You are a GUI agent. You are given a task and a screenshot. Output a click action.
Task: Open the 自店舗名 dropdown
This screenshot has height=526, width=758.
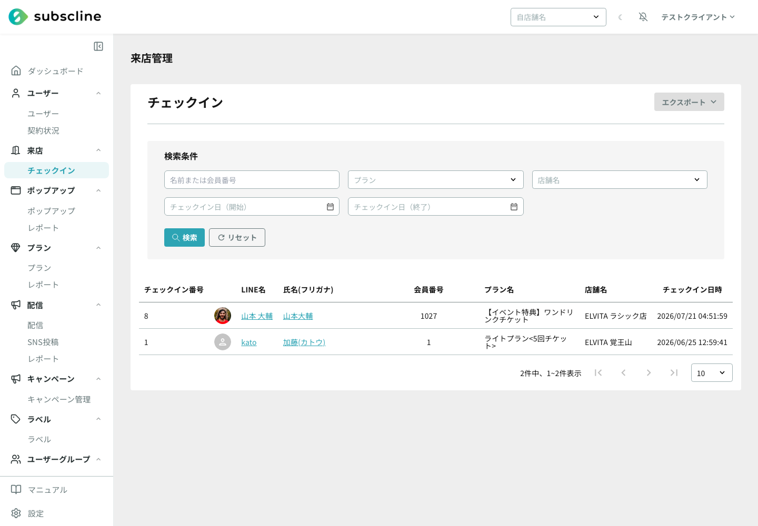[x=558, y=17]
